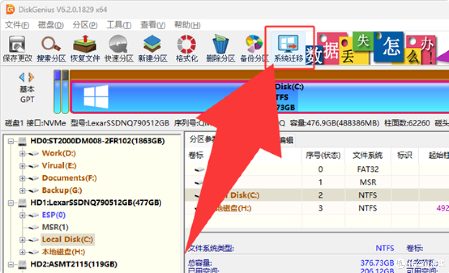Open the 分区(P) menu
Viewport: 449px width, 273px height.
(x=85, y=25)
